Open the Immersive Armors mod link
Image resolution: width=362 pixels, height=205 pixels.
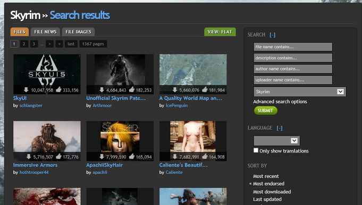[35, 165]
